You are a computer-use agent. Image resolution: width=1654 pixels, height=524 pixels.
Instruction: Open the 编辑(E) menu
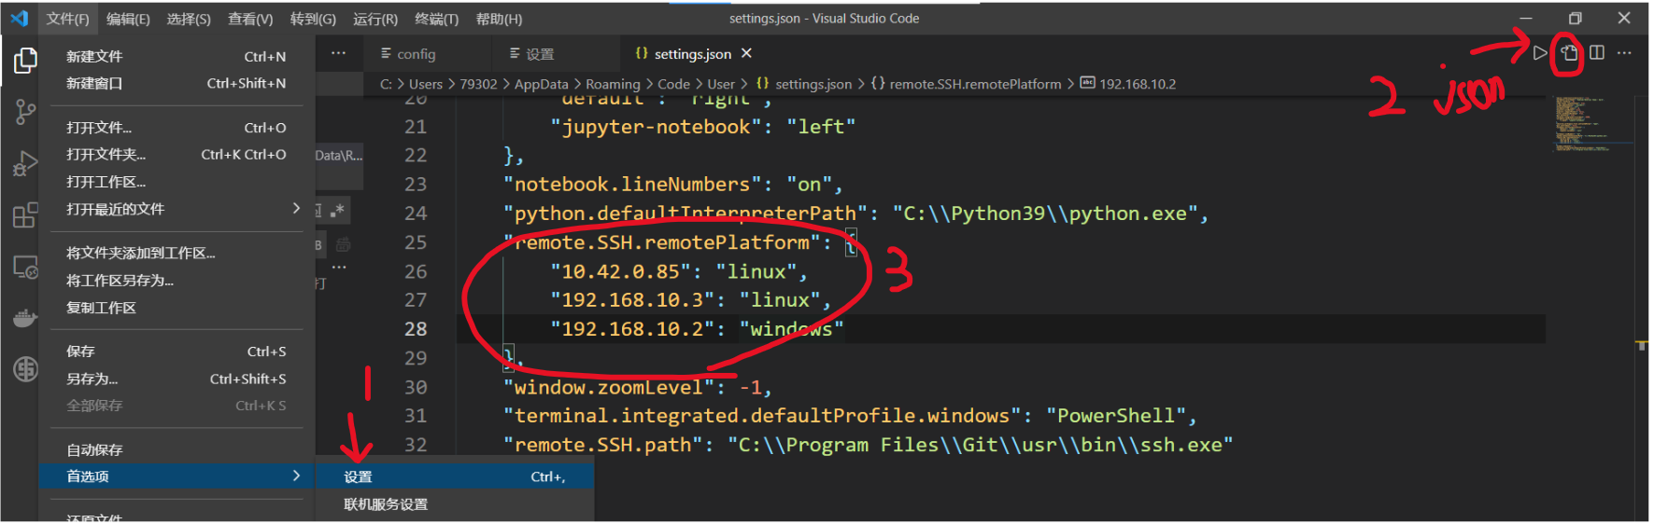point(128,19)
